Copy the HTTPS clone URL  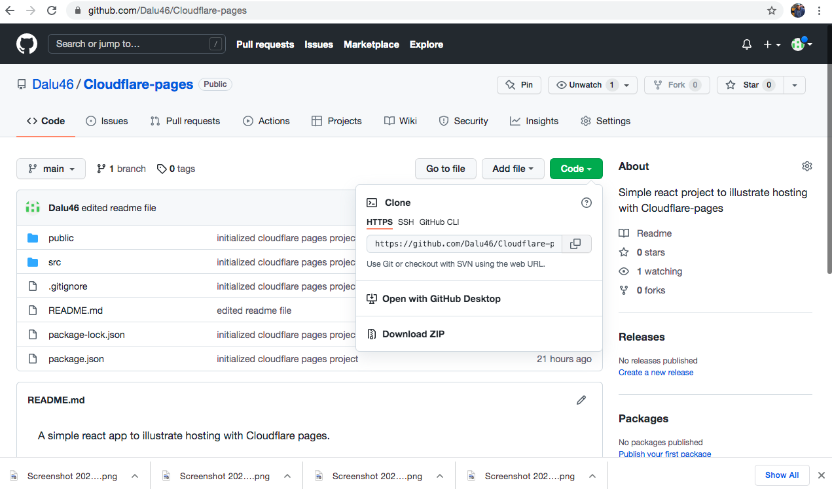[x=575, y=244]
